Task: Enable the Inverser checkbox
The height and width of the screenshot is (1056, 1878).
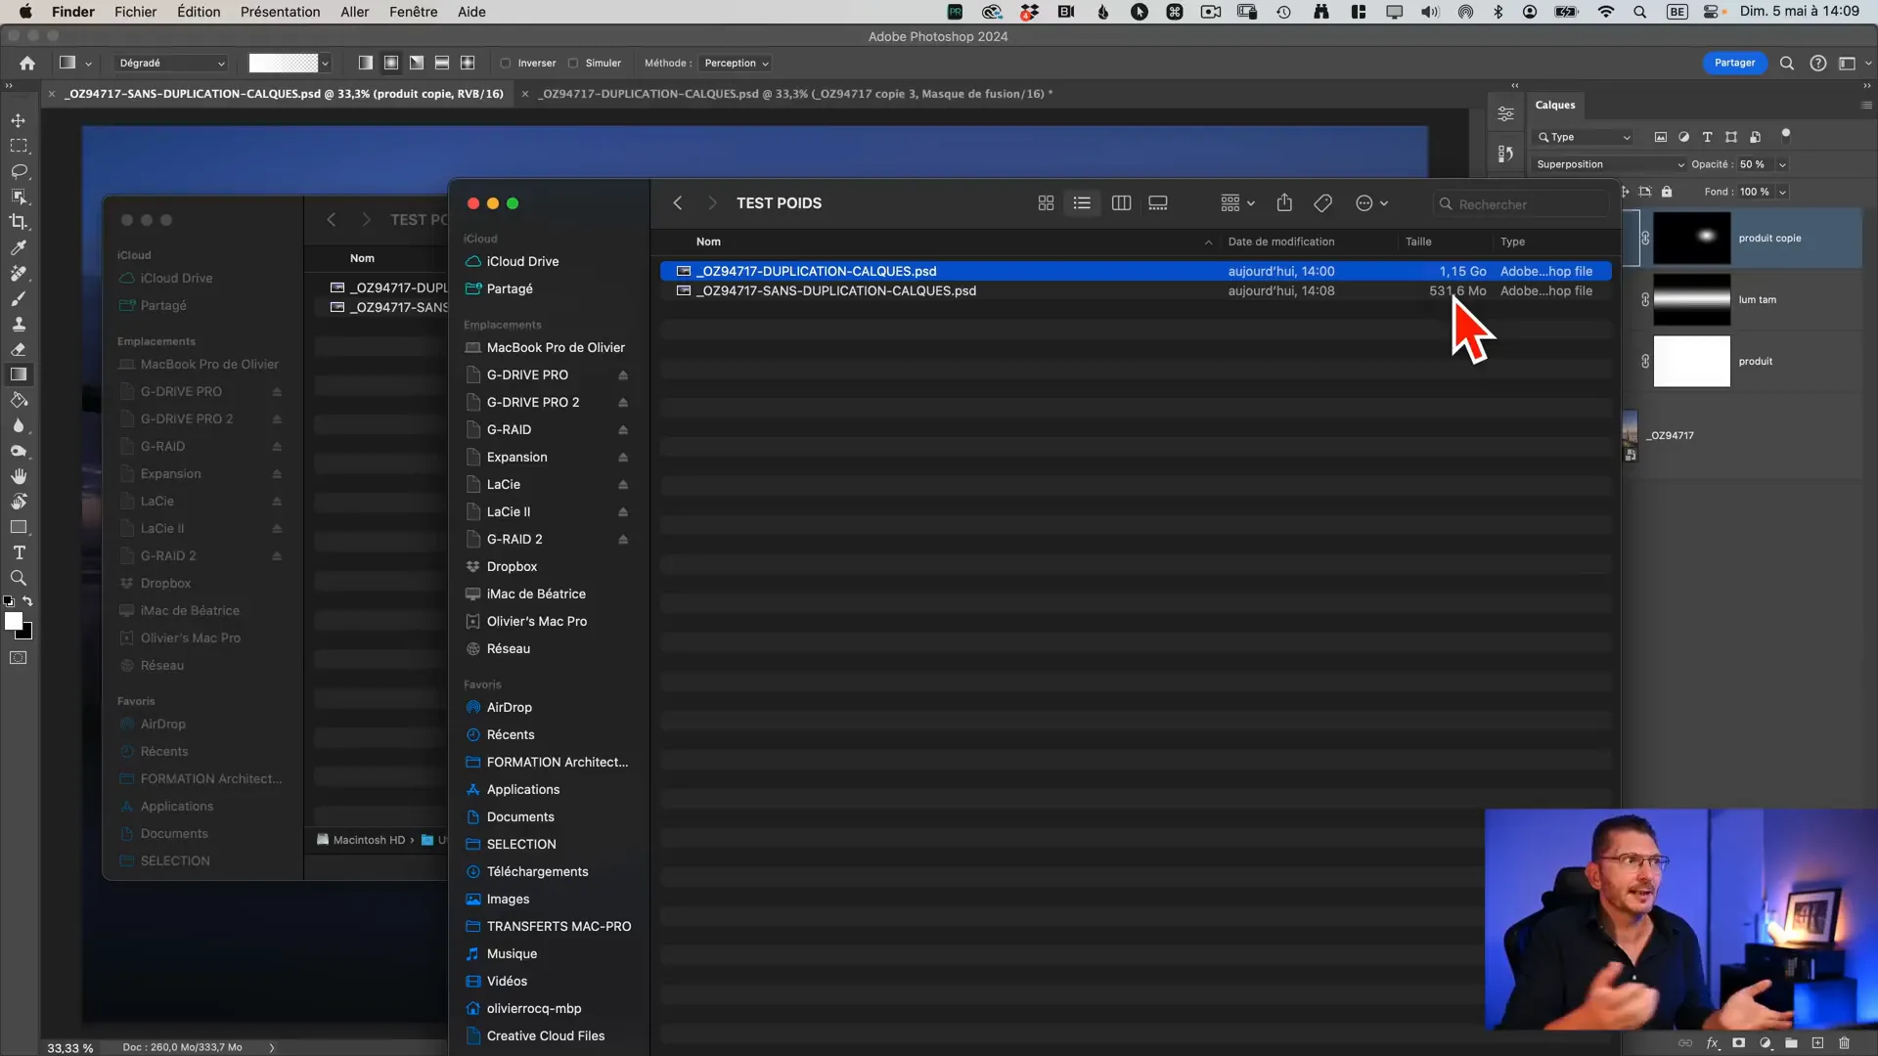Action: [506, 64]
